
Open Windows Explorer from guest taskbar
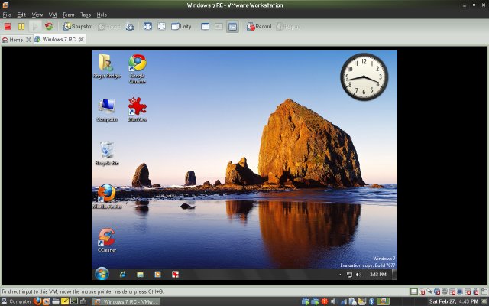[x=141, y=275]
